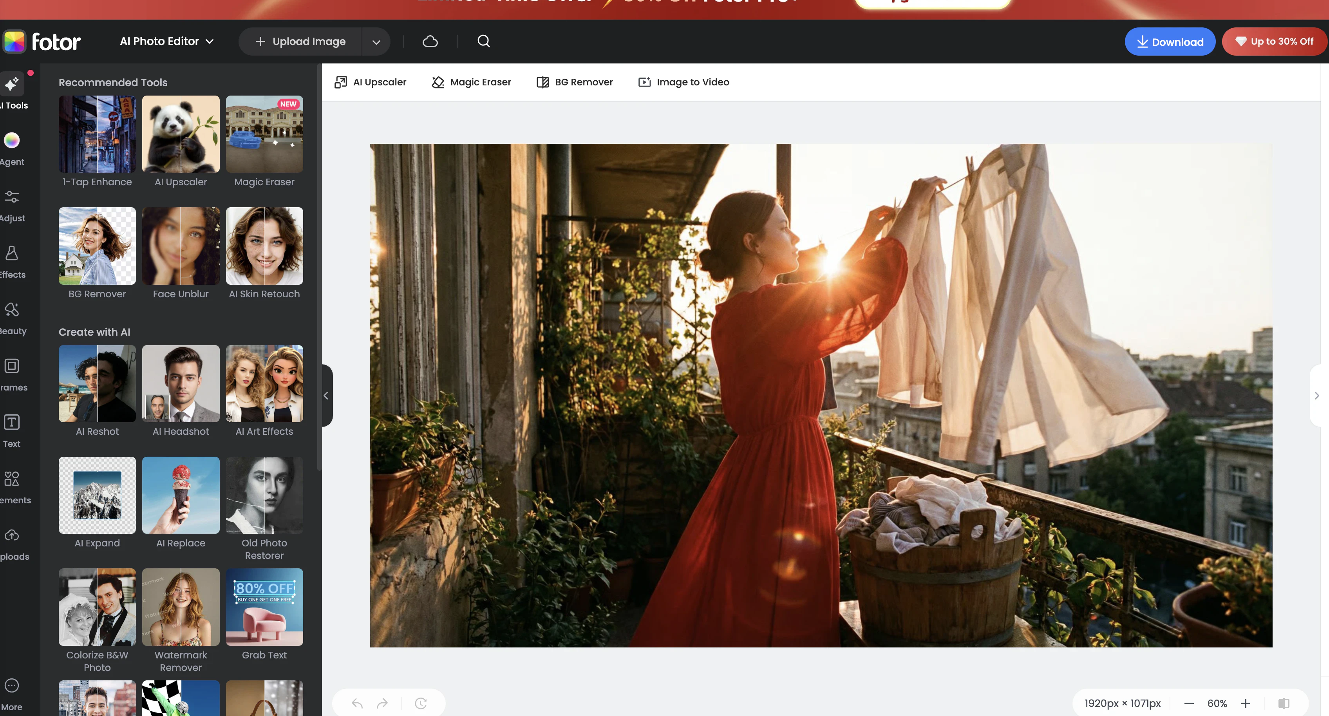
Task: Expand the Upload Image options arrow
Action: (376, 42)
